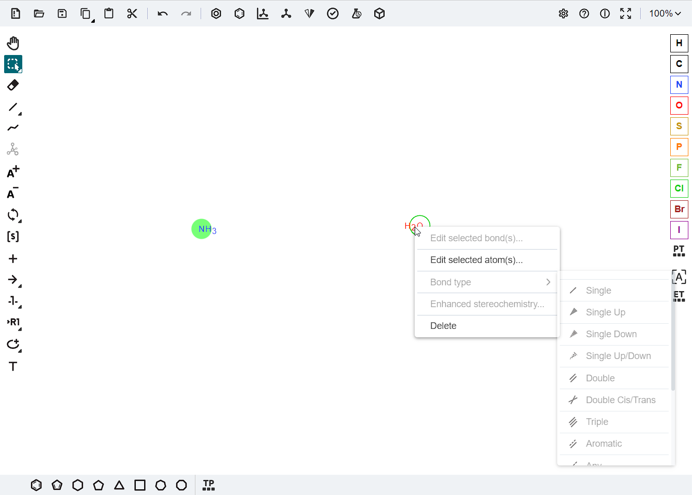Select the Hand pan tool
This screenshot has width=692, height=495.
13,43
